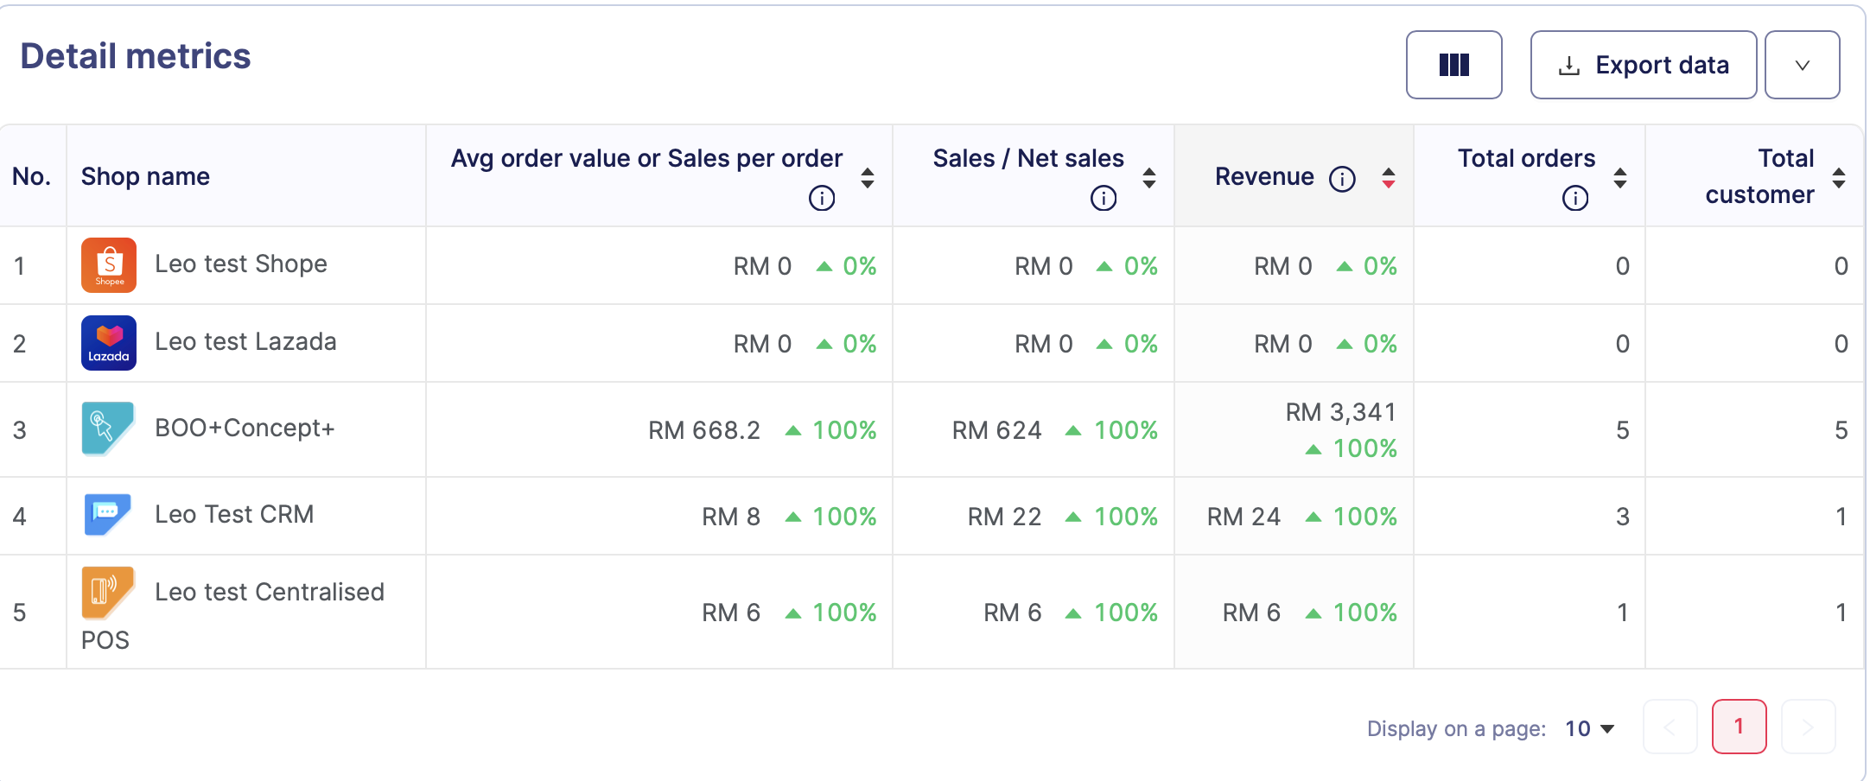
Task: Sort table by Revenue column
Action: pos(1388,178)
